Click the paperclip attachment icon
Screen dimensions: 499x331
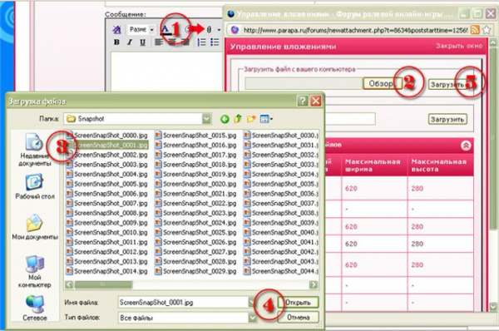tap(209, 30)
